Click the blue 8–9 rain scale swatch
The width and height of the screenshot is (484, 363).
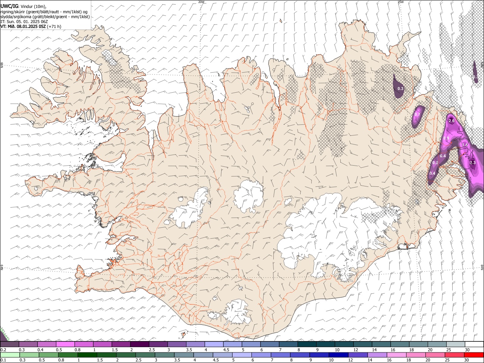pyautogui.click(x=300, y=355)
